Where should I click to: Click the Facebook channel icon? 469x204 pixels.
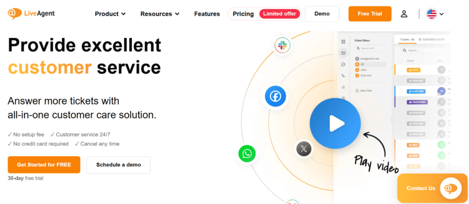pyautogui.click(x=275, y=96)
